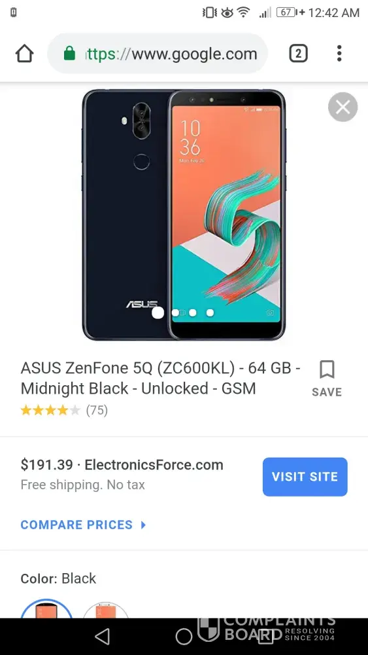The width and height of the screenshot is (368, 655).
Task: Expand Compare Prices arrow
Action: pos(143,525)
